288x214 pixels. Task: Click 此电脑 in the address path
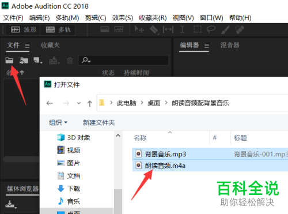coord(127,103)
